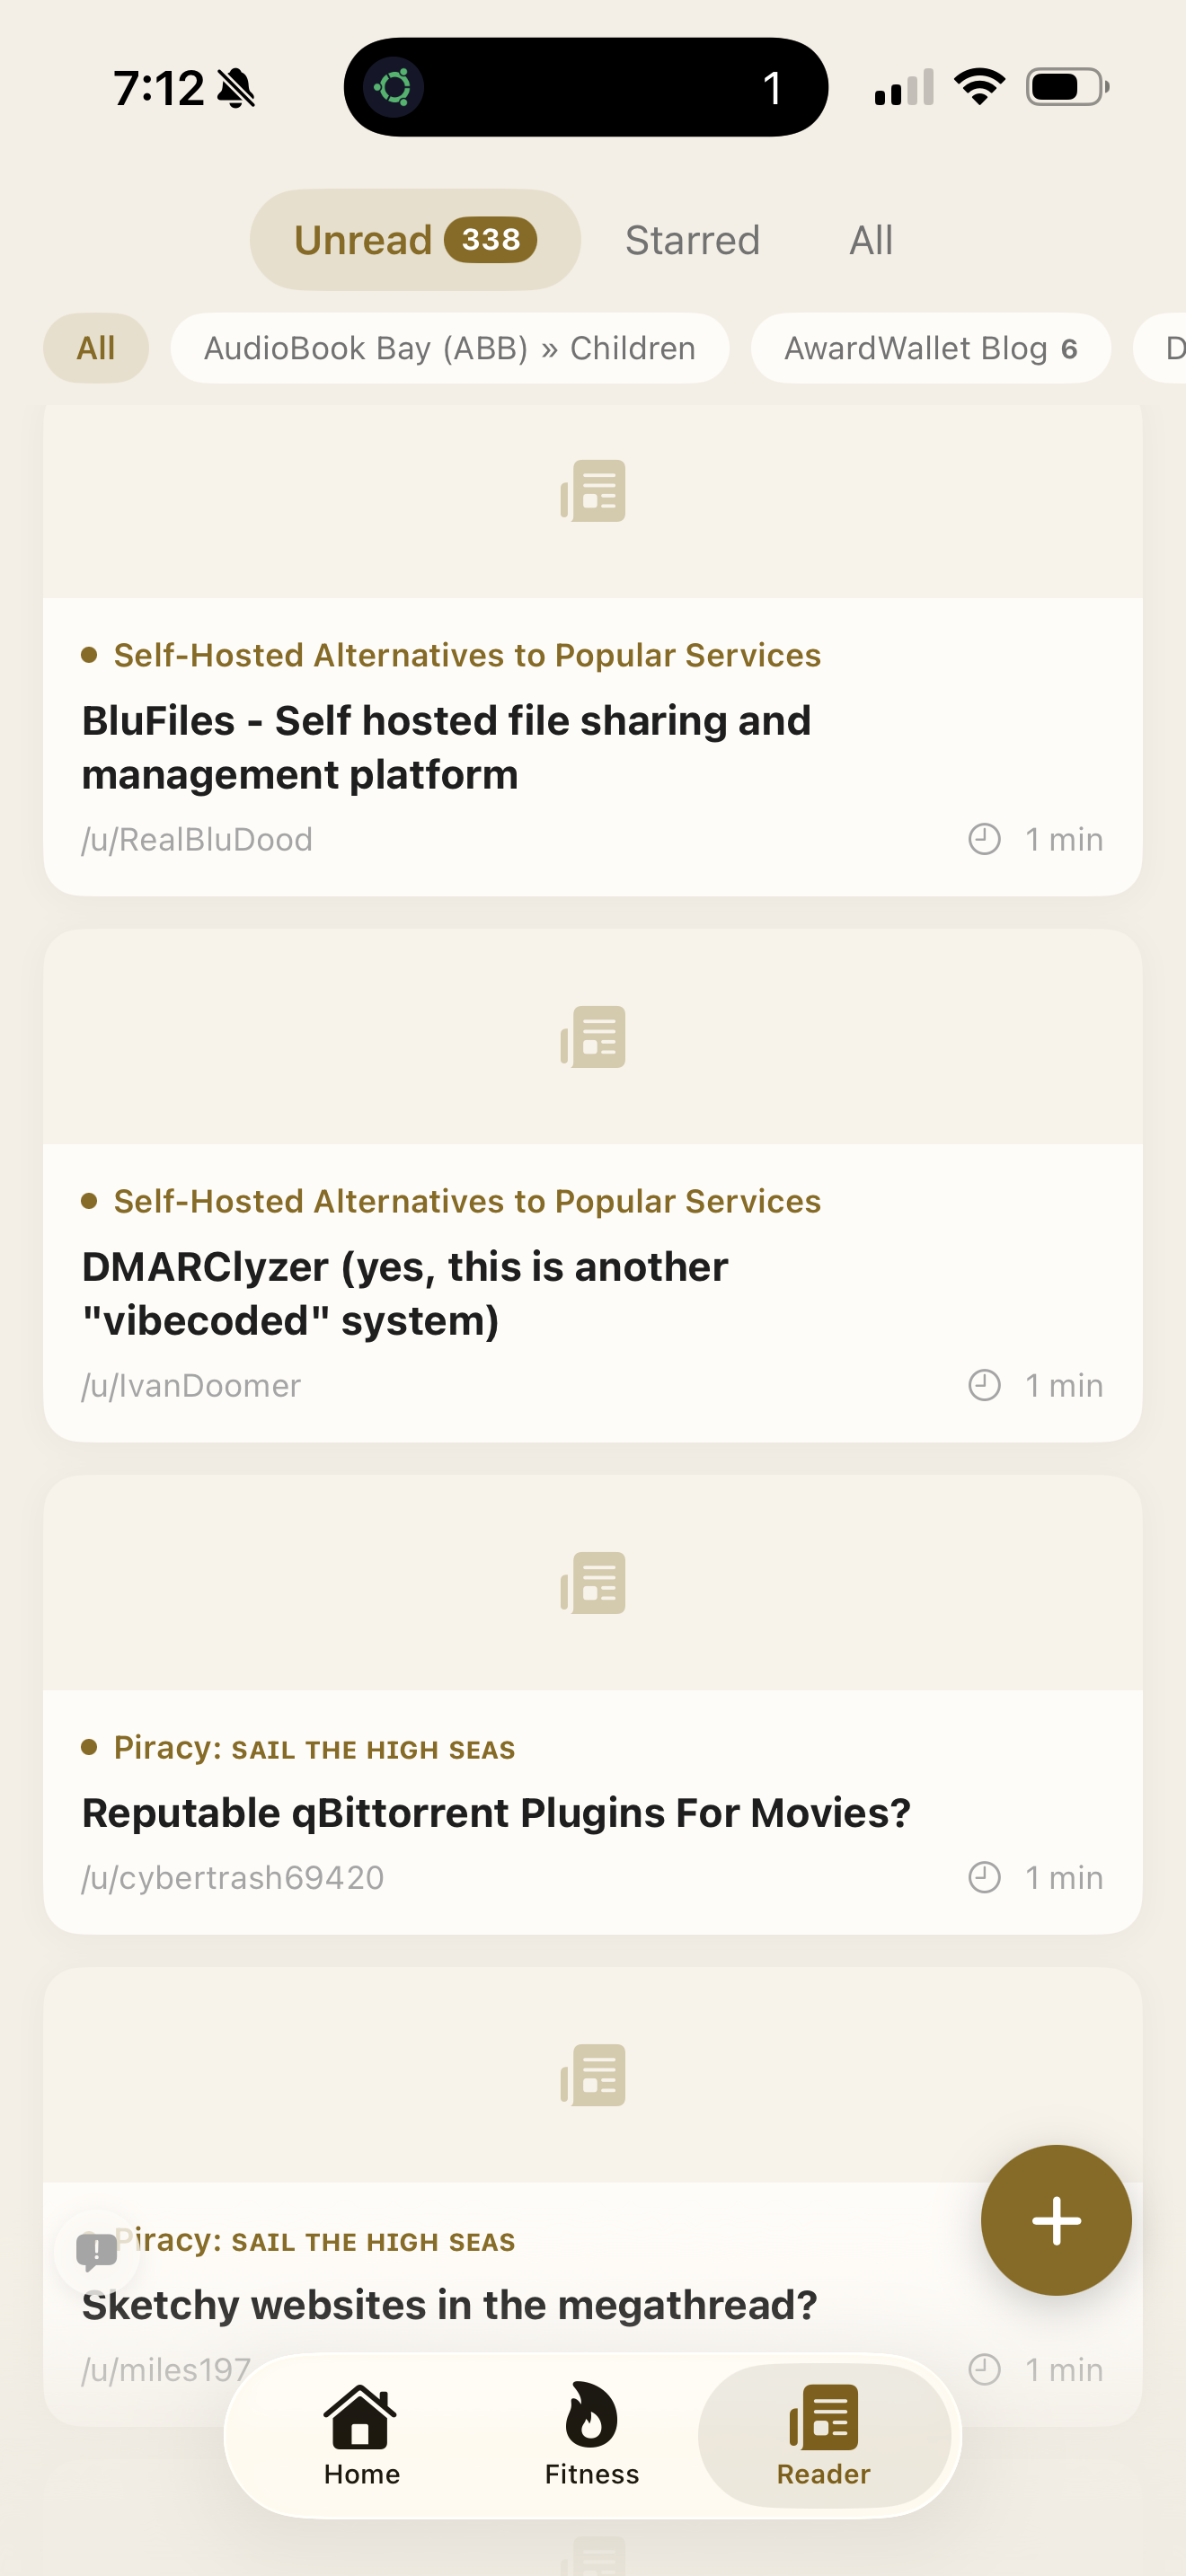Tap the DMARClyzer article newspaper thumbnail
1186x2576 pixels.
[592, 1037]
